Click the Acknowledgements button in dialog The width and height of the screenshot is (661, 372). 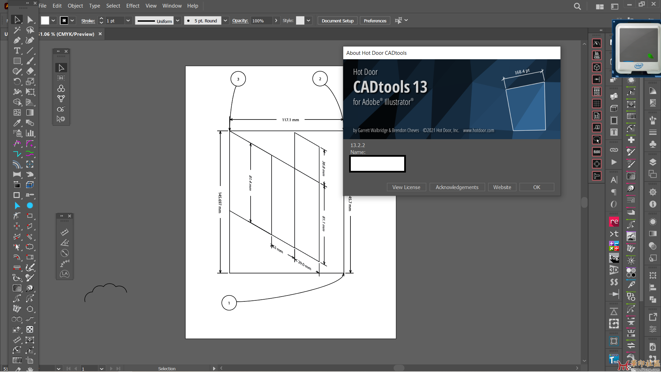coord(457,187)
